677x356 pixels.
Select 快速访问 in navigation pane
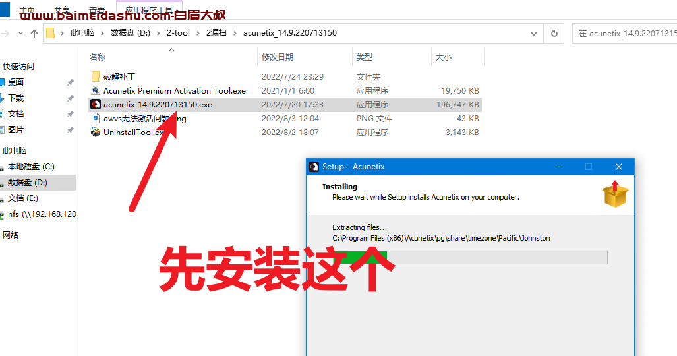[18, 66]
